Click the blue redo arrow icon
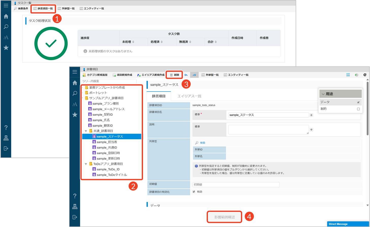Image resolution: width=370 pixels, height=227 pixels. tap(194, 75)
